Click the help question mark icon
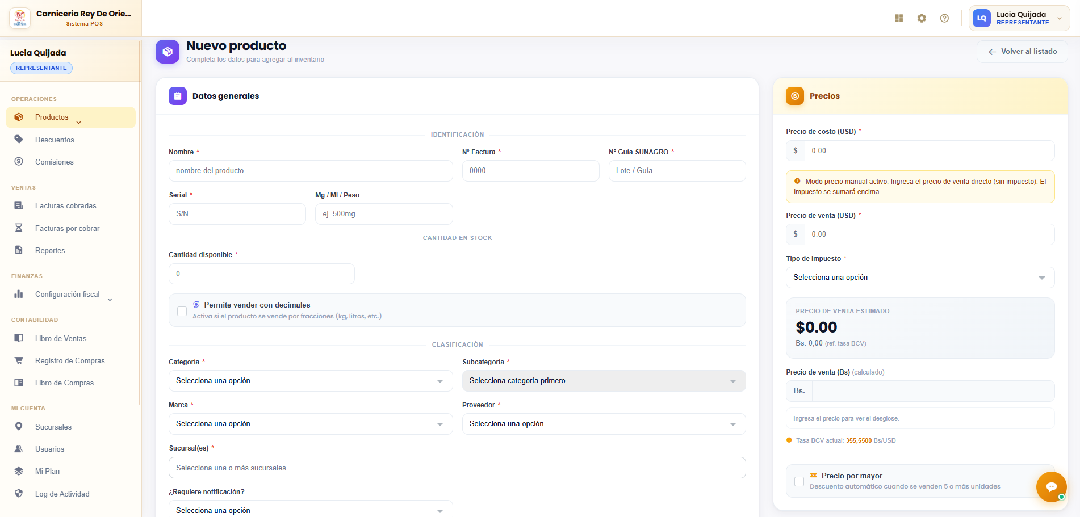The height and width of the screenshot is (517, 1080). click(944, 18)
